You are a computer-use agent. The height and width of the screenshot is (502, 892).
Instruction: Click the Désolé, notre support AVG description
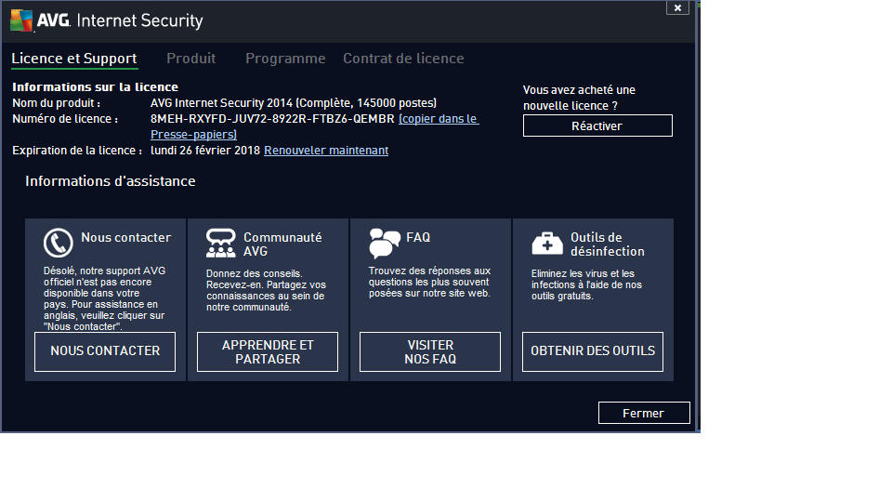tap(105, 298)
